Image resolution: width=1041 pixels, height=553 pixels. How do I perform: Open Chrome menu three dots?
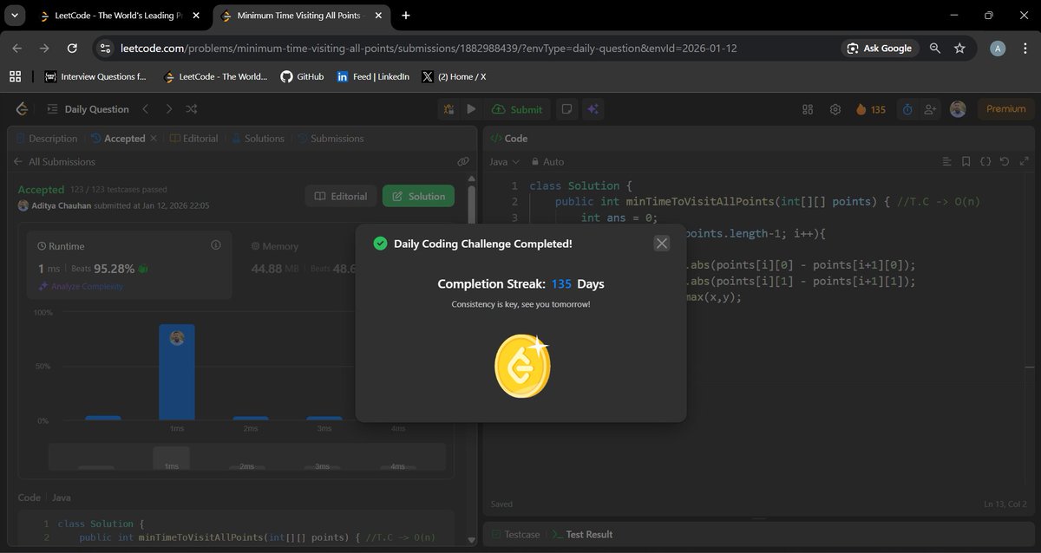click(1025, 49)
